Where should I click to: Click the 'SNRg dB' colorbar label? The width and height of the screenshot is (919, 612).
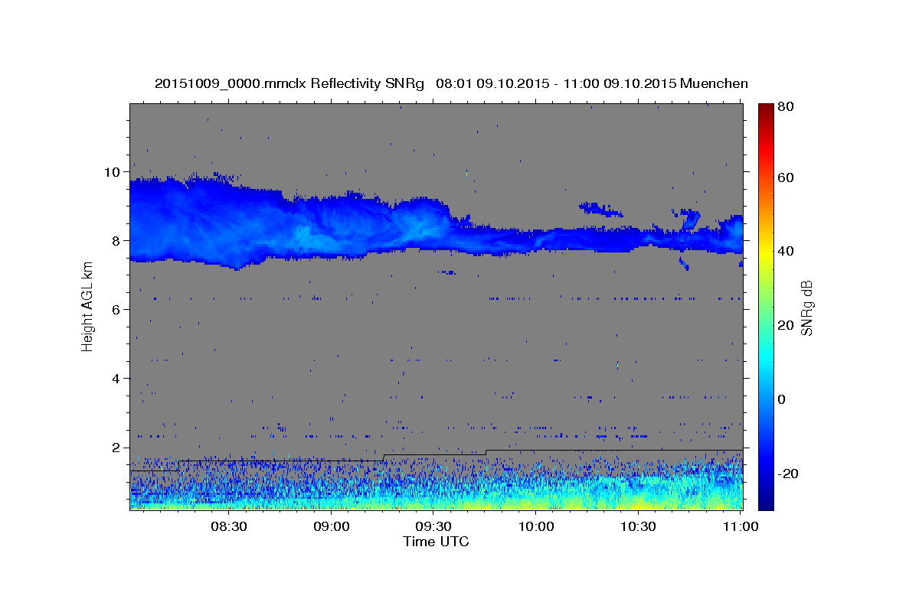(806, 308)
